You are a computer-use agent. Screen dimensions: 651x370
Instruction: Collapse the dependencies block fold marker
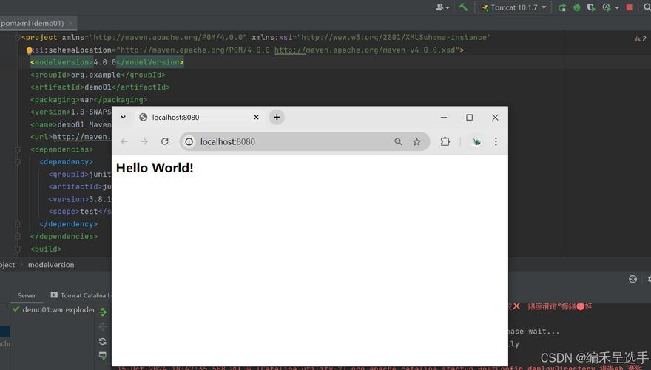pyautogui.click(x=18, y=149)
